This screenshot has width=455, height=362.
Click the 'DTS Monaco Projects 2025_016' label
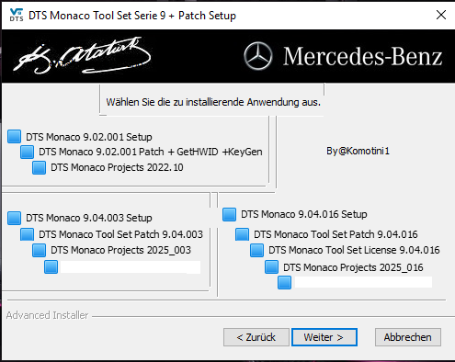click(x=353, y=267)
